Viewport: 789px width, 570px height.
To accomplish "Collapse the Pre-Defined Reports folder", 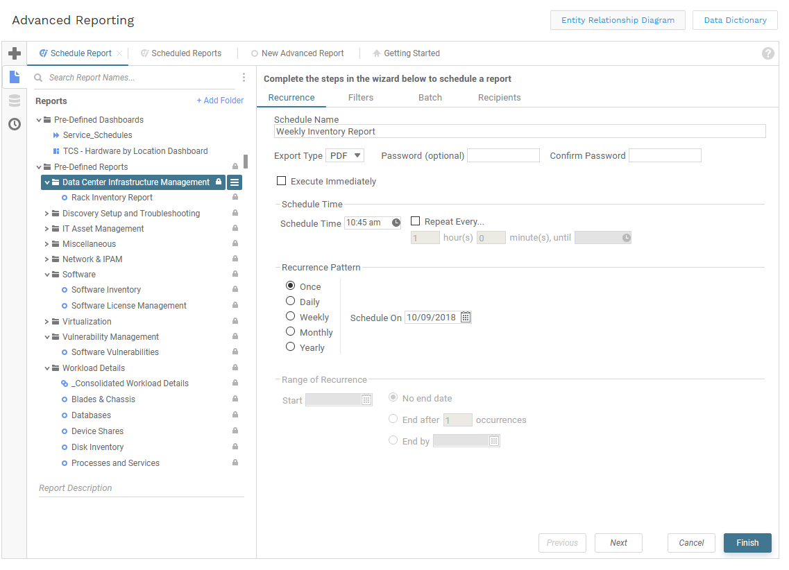I will (x=39, y=167).
